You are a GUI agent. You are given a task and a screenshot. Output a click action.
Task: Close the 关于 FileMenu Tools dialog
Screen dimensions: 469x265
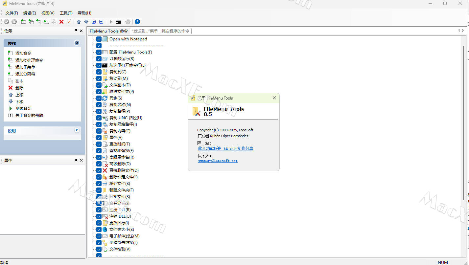(x=274, y=98)
